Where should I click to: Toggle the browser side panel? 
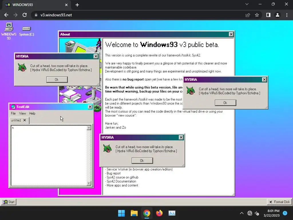click(268, 15)
